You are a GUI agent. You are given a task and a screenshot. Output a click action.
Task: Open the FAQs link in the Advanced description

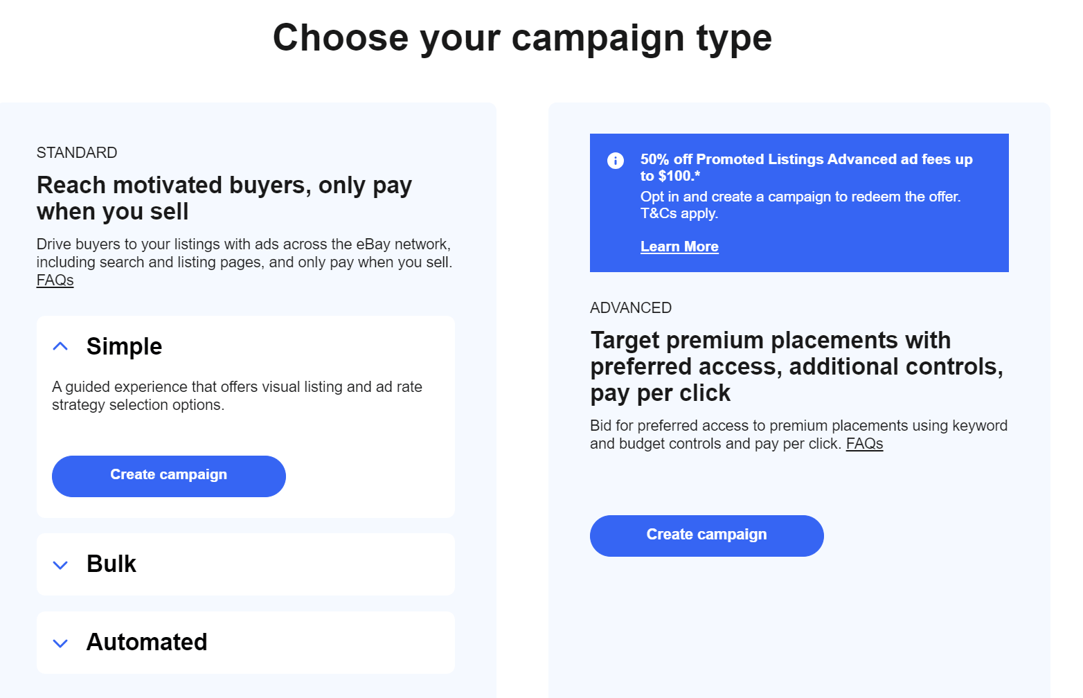pyautogui.click(x=864, y=443)
